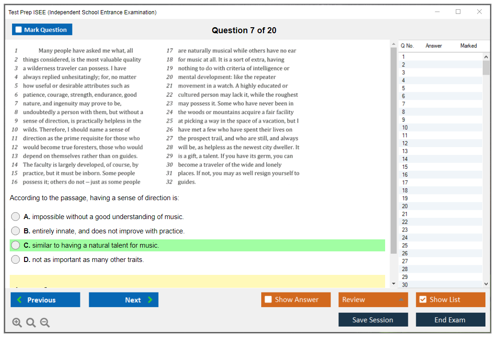Click the Marked column header
Viewport: 497px width, 339px height.
pos(468,46)
